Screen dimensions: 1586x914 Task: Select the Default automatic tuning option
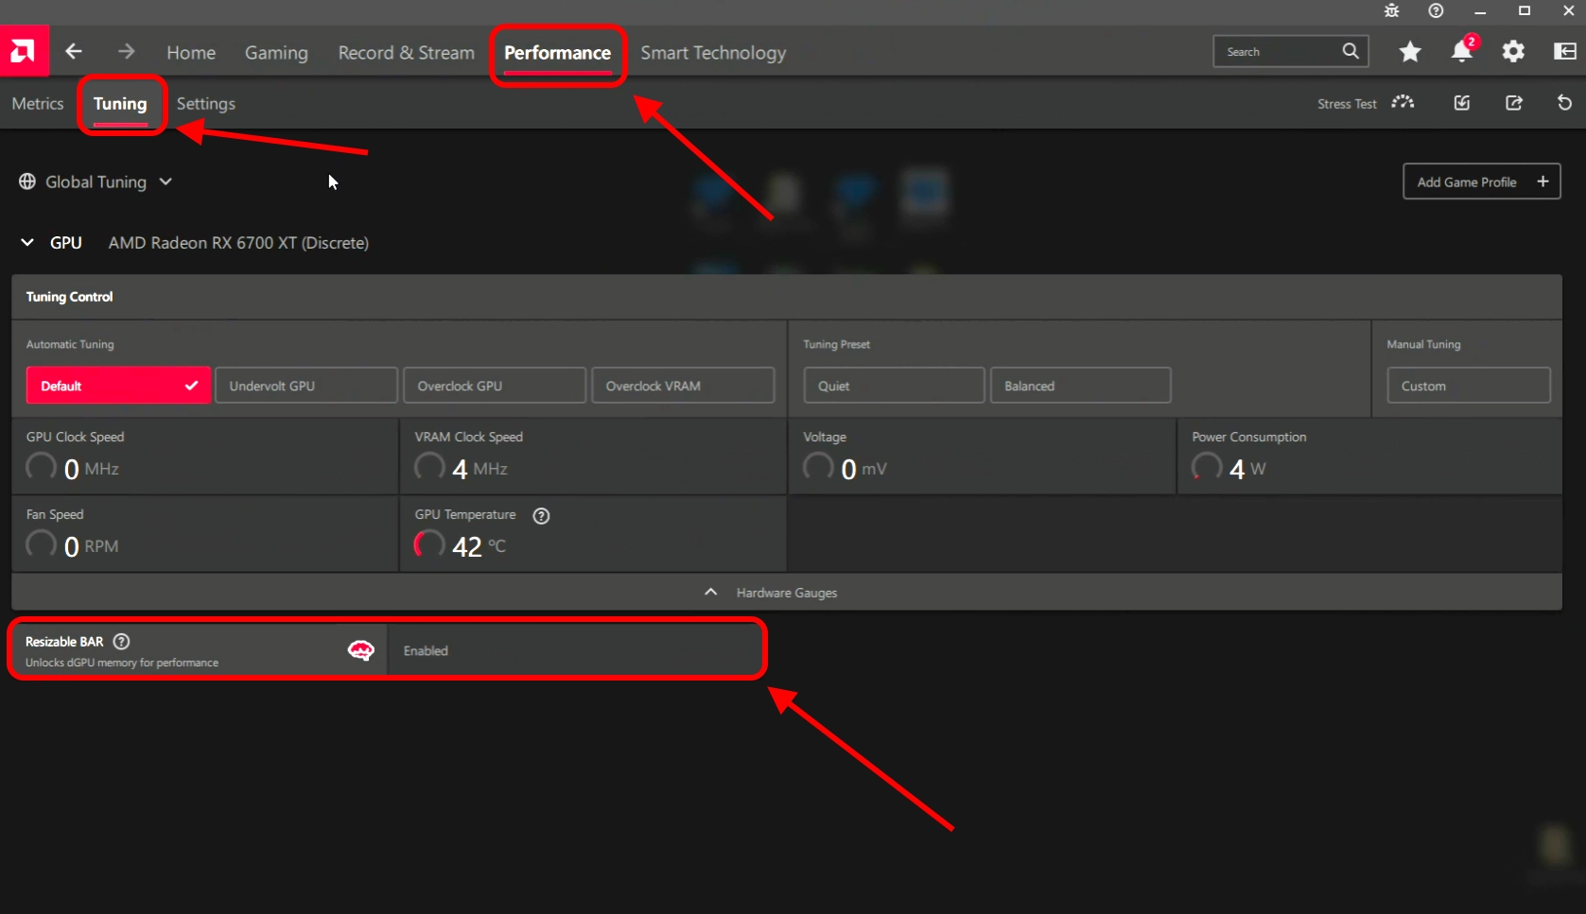tap(118, 386)
